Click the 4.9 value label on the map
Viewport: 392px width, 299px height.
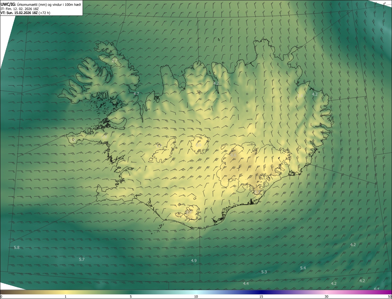[x=194, y=260]
